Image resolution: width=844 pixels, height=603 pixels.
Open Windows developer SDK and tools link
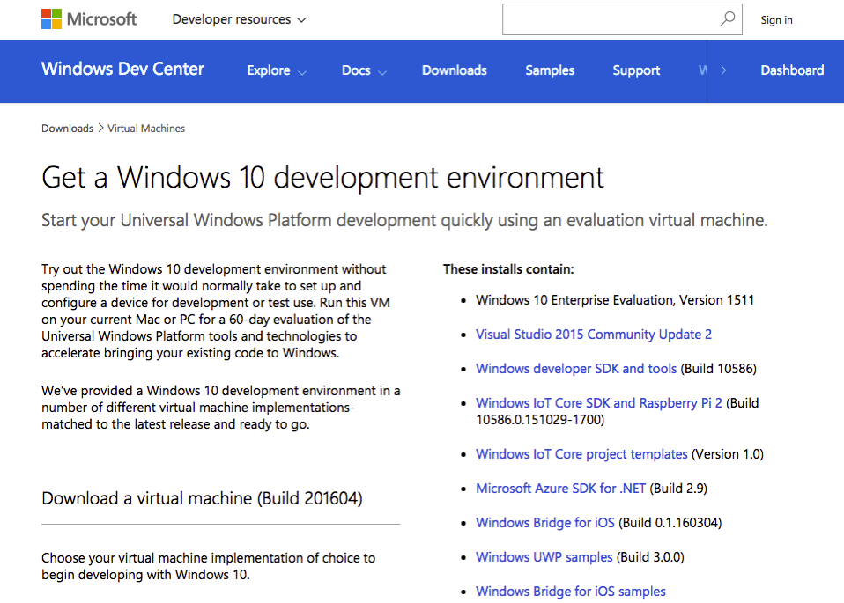tap(576, 369)
